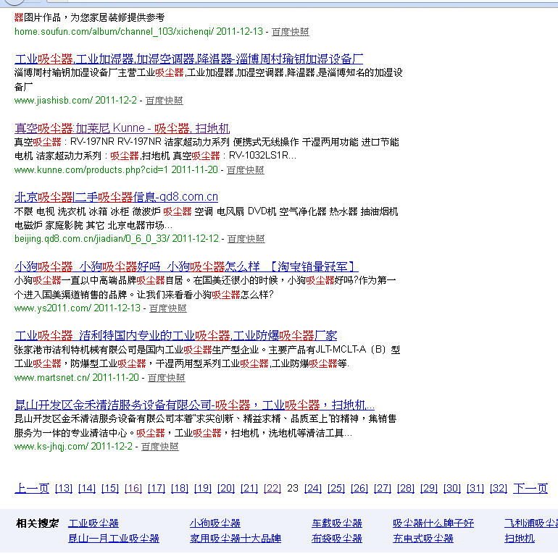
Task: Open the 北京吸尘器|二手吸尘器信息-qd8.com.cn result
Action: (x=116, y=198)
